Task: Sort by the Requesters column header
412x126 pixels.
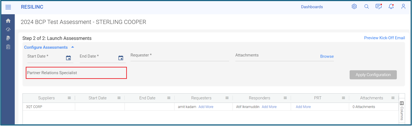Action: [x=201, y=98]
